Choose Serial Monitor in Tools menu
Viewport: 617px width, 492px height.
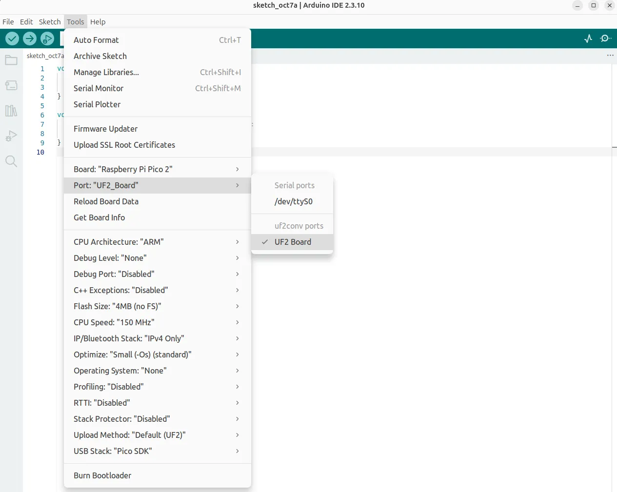(158, 88)
